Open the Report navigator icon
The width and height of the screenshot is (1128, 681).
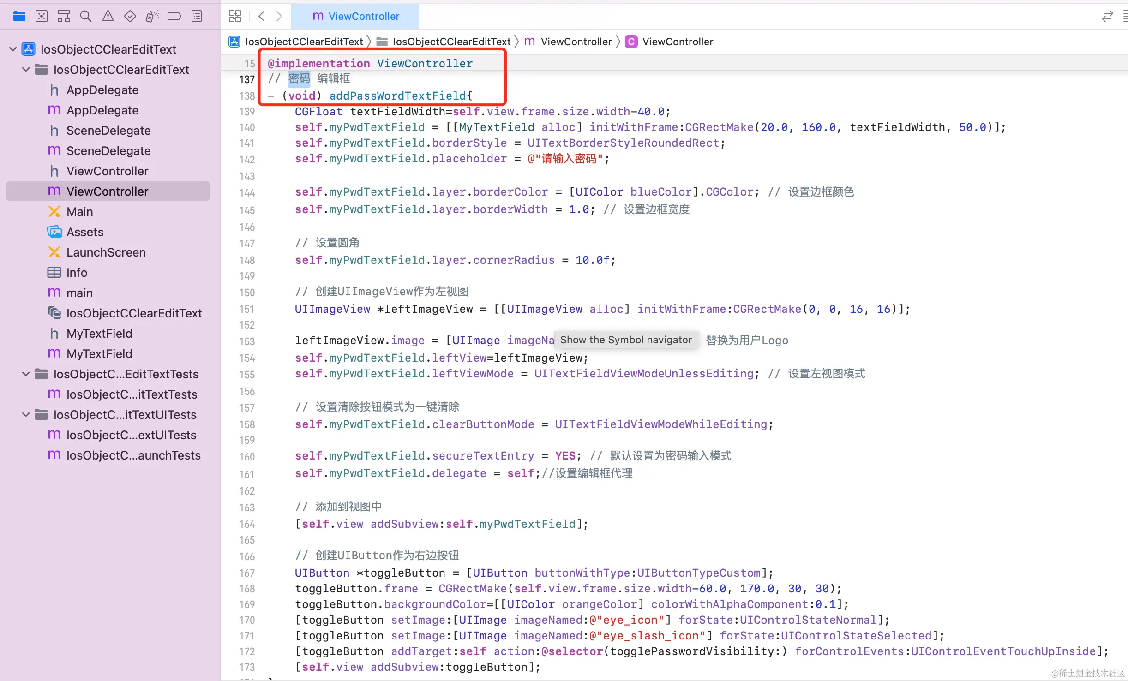197,17
